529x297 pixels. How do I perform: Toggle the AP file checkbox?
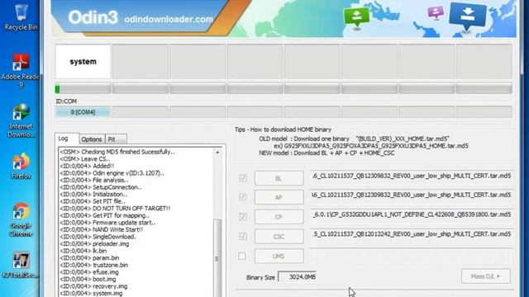click(242, 197)
